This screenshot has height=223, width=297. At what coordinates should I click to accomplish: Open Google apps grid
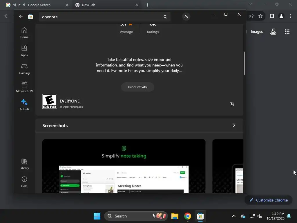coord(287,31)
